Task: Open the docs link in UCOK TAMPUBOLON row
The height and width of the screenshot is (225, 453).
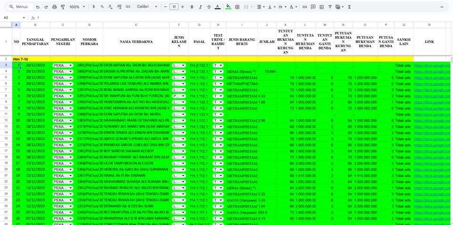Action: point(432,164)
